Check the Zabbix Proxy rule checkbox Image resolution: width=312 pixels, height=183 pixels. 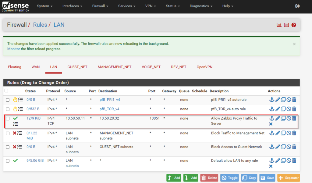[x=8, y=118]
